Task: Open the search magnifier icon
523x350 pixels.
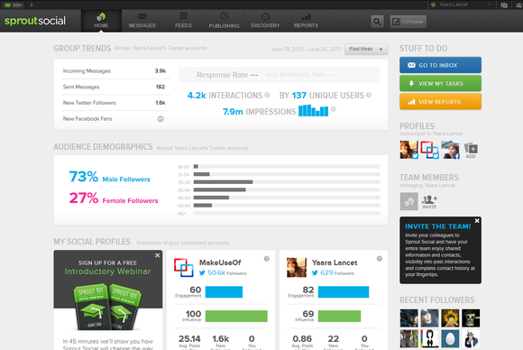Action: click(377, 22)
